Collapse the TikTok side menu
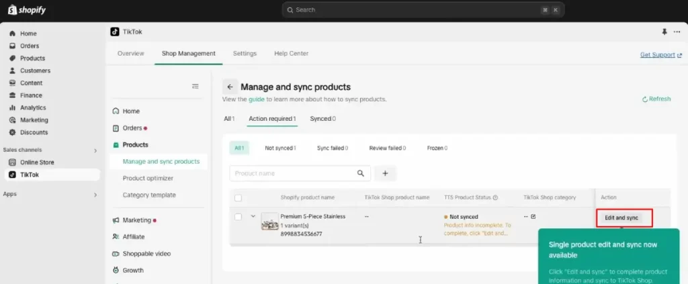The width and height of the screenshot is (688, 284). pyautogui.click(x=196, y=87)
